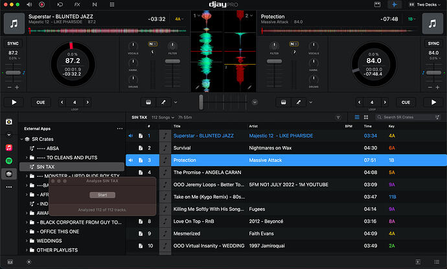Click deck 2 album artwork music note

click(433, 23)
